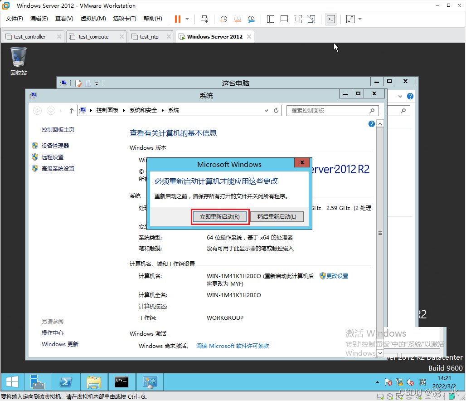Show hidden tray icons arrow
Screen dimensions: 466x401
tap(377, 382)
